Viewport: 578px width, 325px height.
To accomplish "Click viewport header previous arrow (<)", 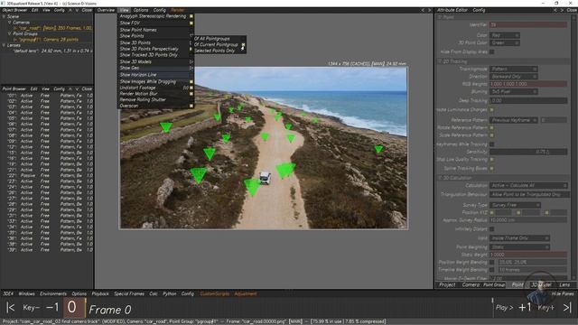I will click(423, 10).
